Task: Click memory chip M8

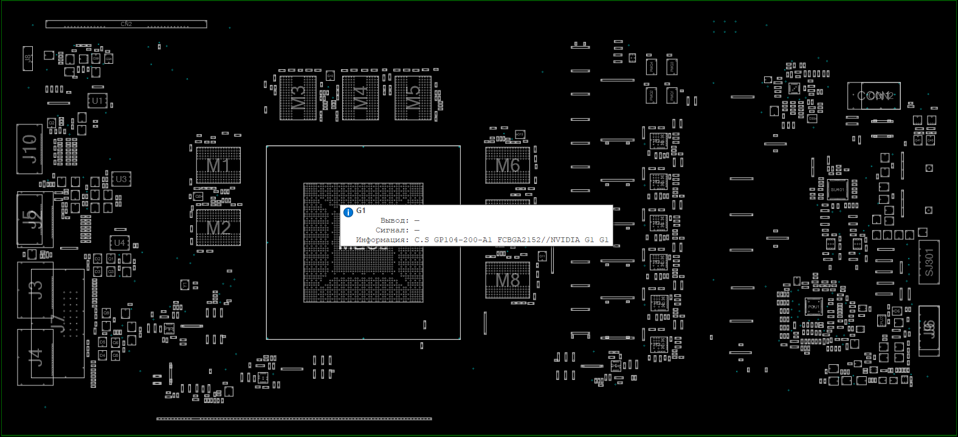Action: tap(508, 280)
